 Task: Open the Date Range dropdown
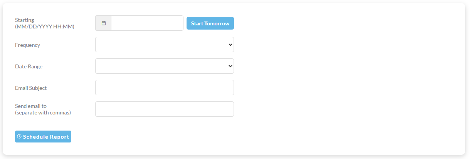click(165, 66)
